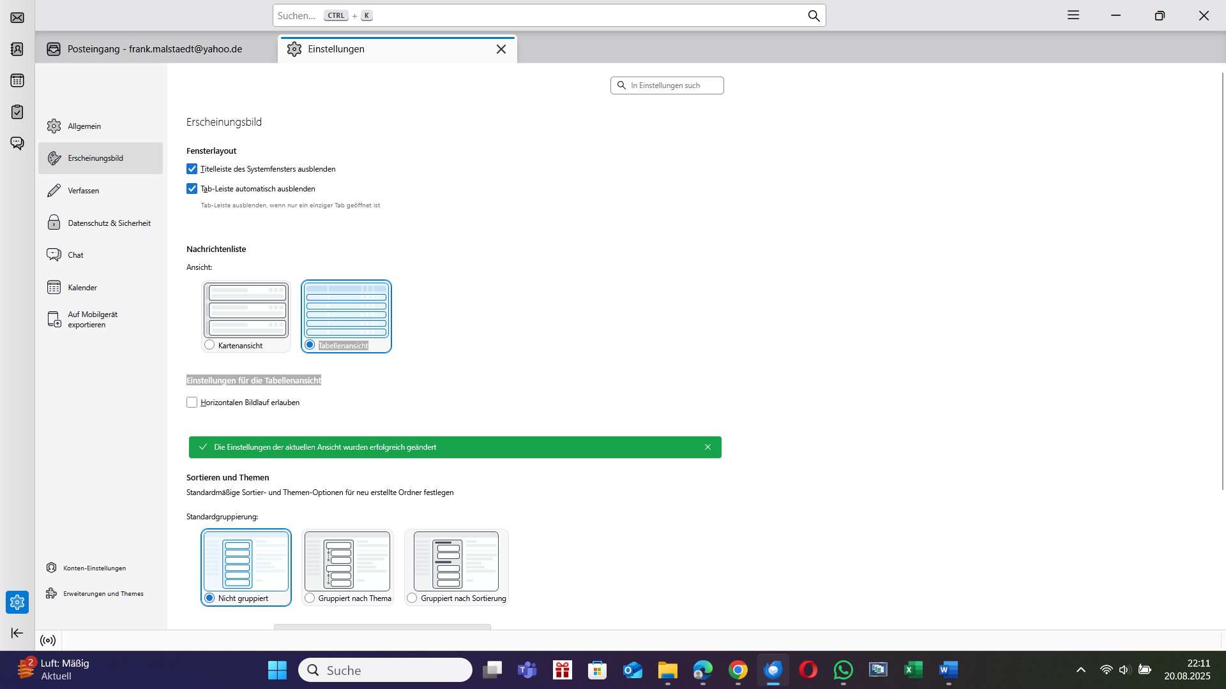Open the Chat space icon
This screenshot has height=689, width=1226.
pyautogui.click(x=17, y=143)
